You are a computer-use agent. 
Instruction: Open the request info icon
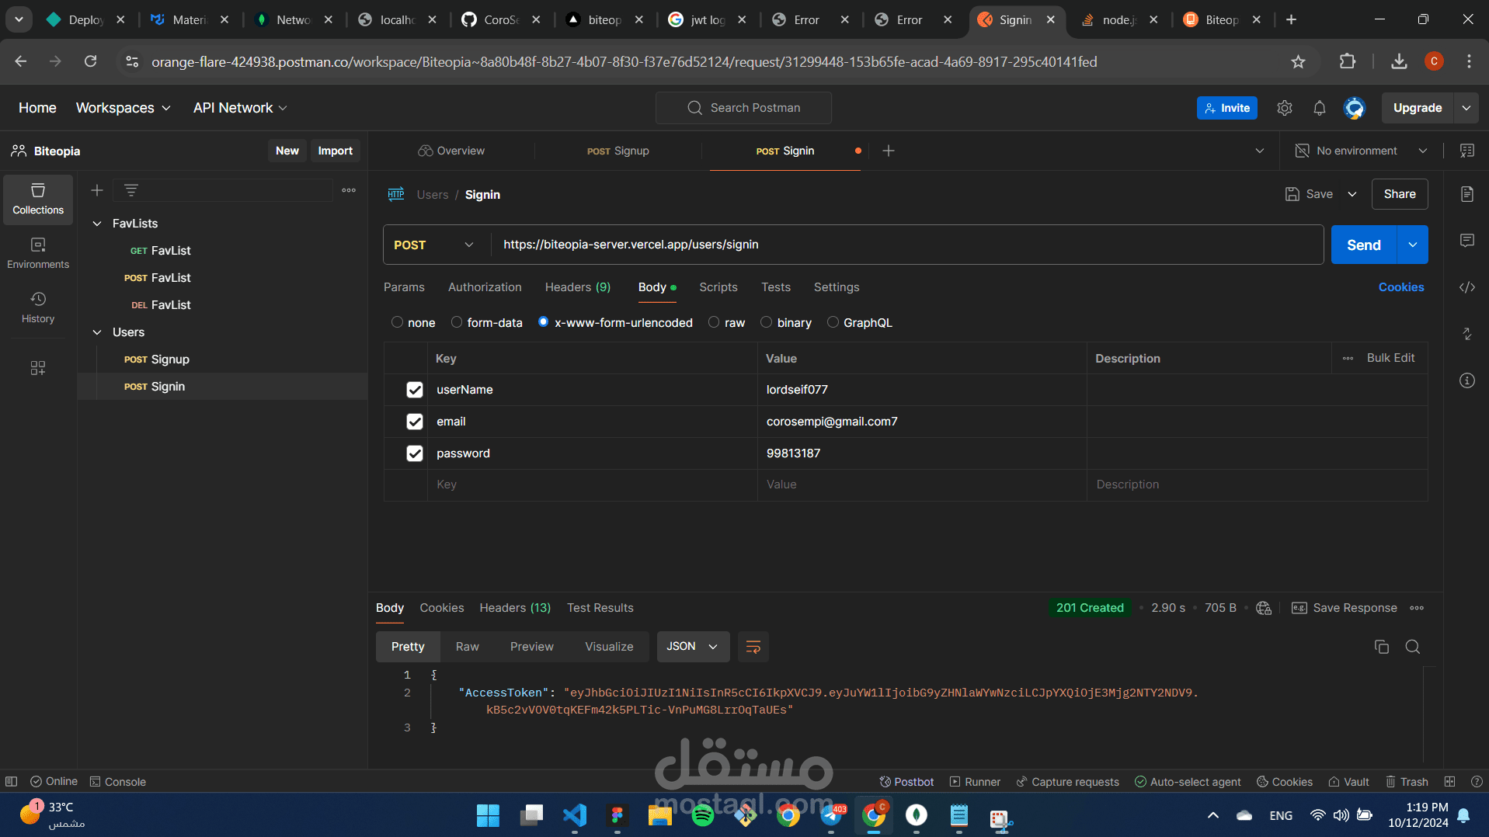coord(1467,380)
